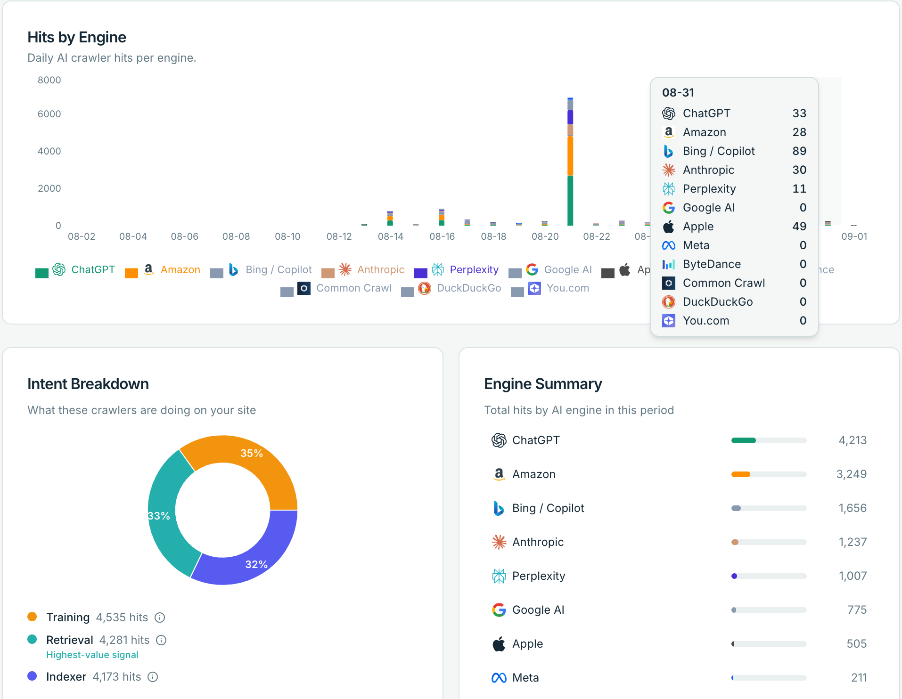Click ChatGPT progress bar in Engine Summary

tap(769, 440)
